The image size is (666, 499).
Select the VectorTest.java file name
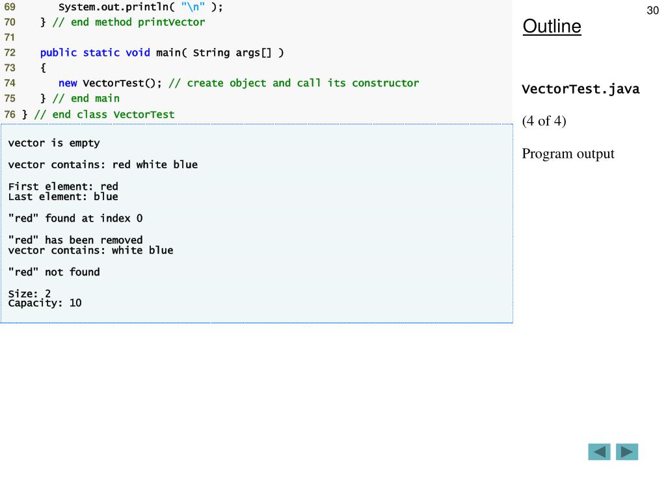point(581,89)
